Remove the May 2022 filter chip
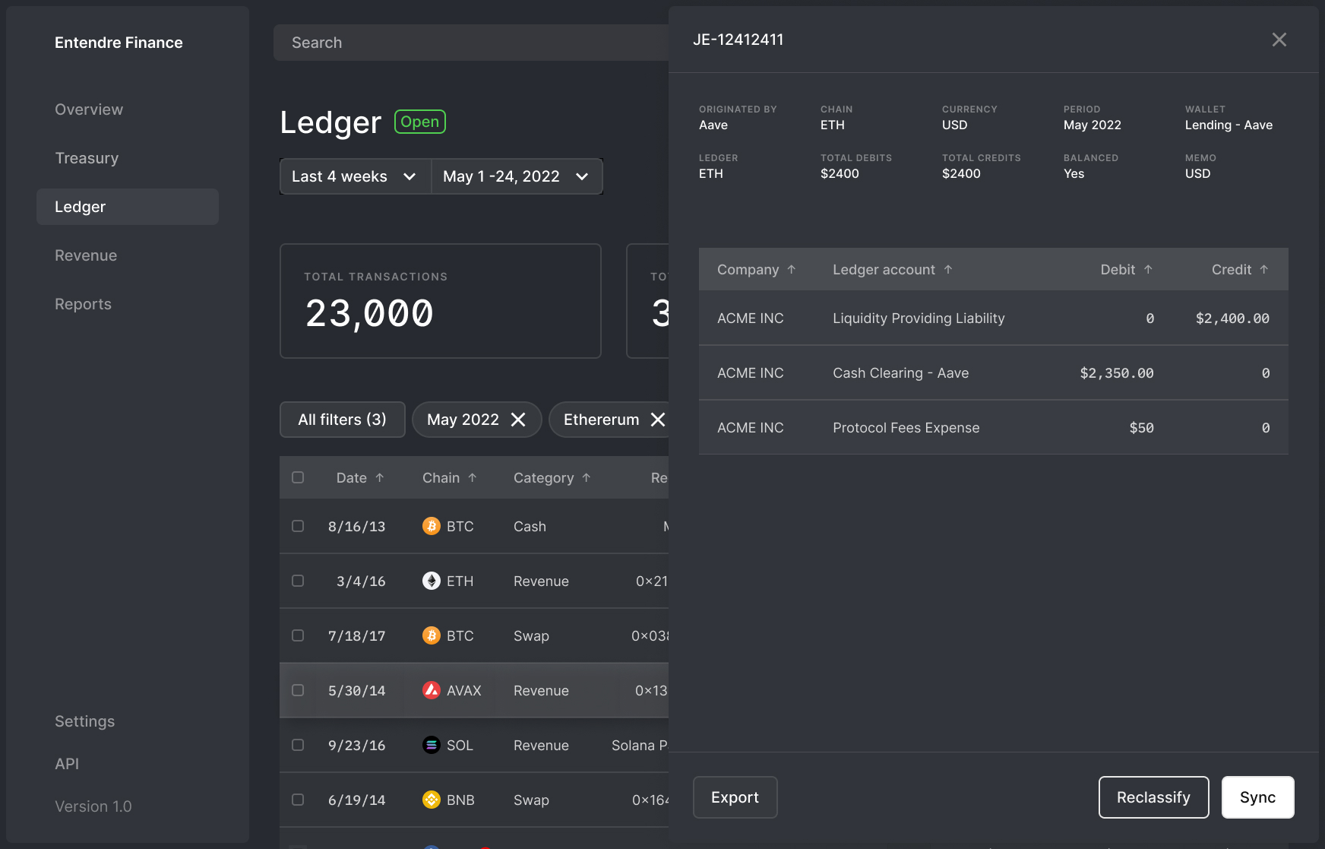This screenshot has width=1325, height=849. pyautogui.click(x=518, y=420)
